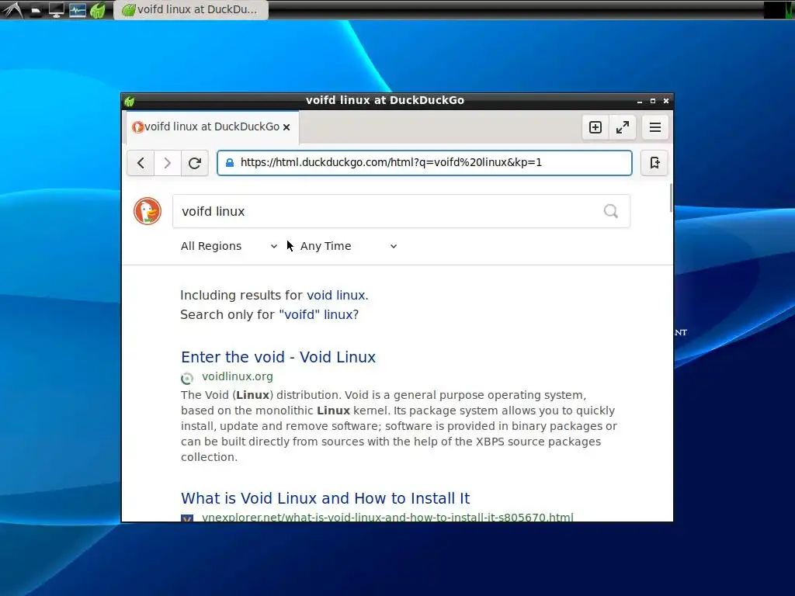The height and width of the screenshot is (596, 795).
Task: Click the URL address bar
Action: click(x=425, y=163)
